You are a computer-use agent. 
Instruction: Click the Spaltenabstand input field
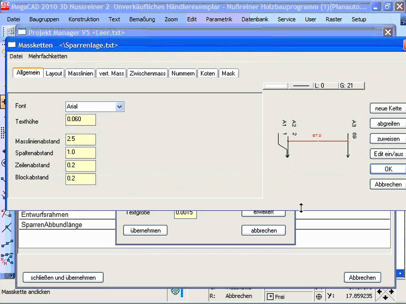(x=80, y=153)
